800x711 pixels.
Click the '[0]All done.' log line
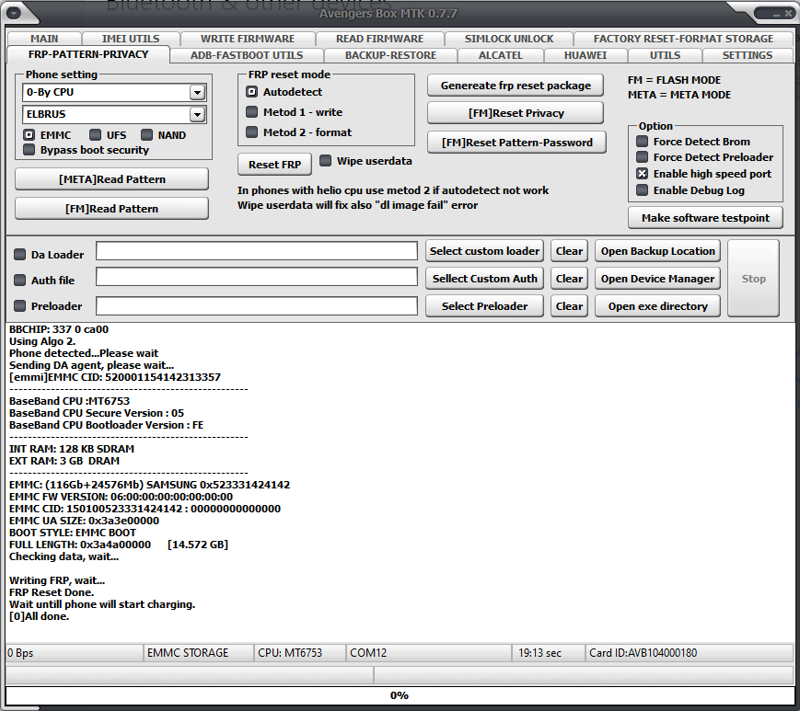click(39, 616)
